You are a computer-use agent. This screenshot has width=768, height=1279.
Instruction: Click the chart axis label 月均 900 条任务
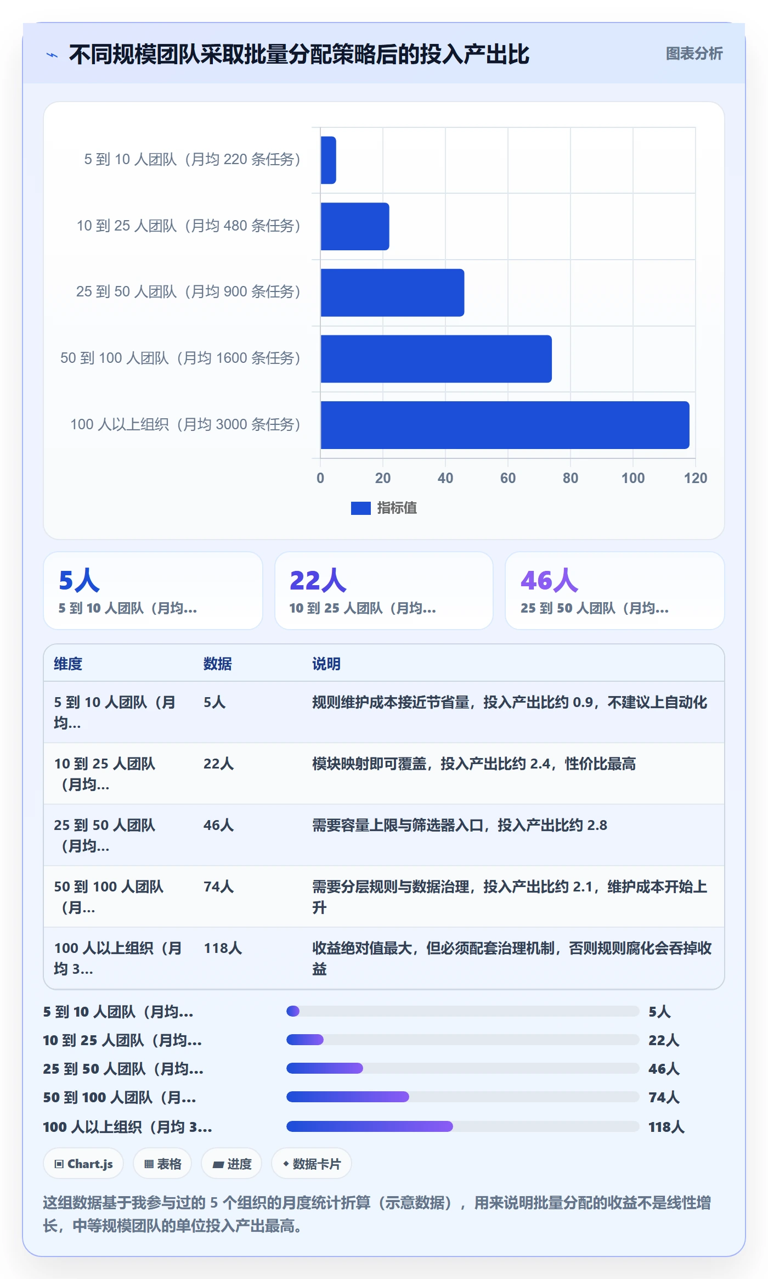point(188,291)
